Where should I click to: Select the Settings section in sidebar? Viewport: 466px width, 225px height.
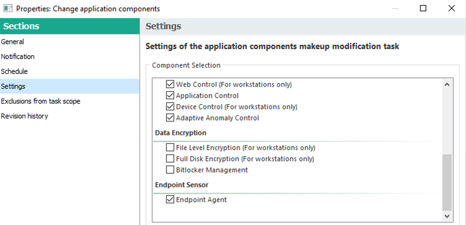(13, 86)
